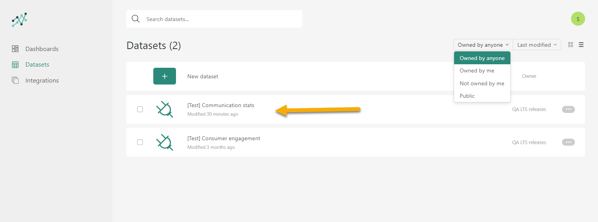The height and width of the screenshot is (222, 598).
Task: Click the app logo in sidebar
Action: (20, 19)
